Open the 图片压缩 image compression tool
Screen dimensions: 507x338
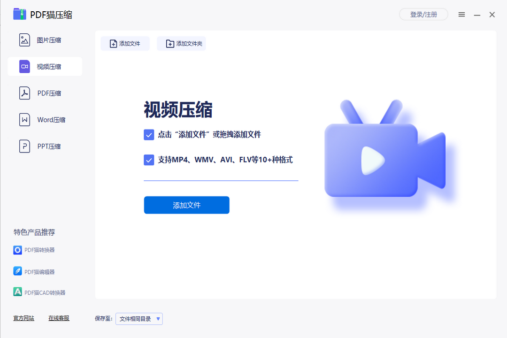(45, 40)
